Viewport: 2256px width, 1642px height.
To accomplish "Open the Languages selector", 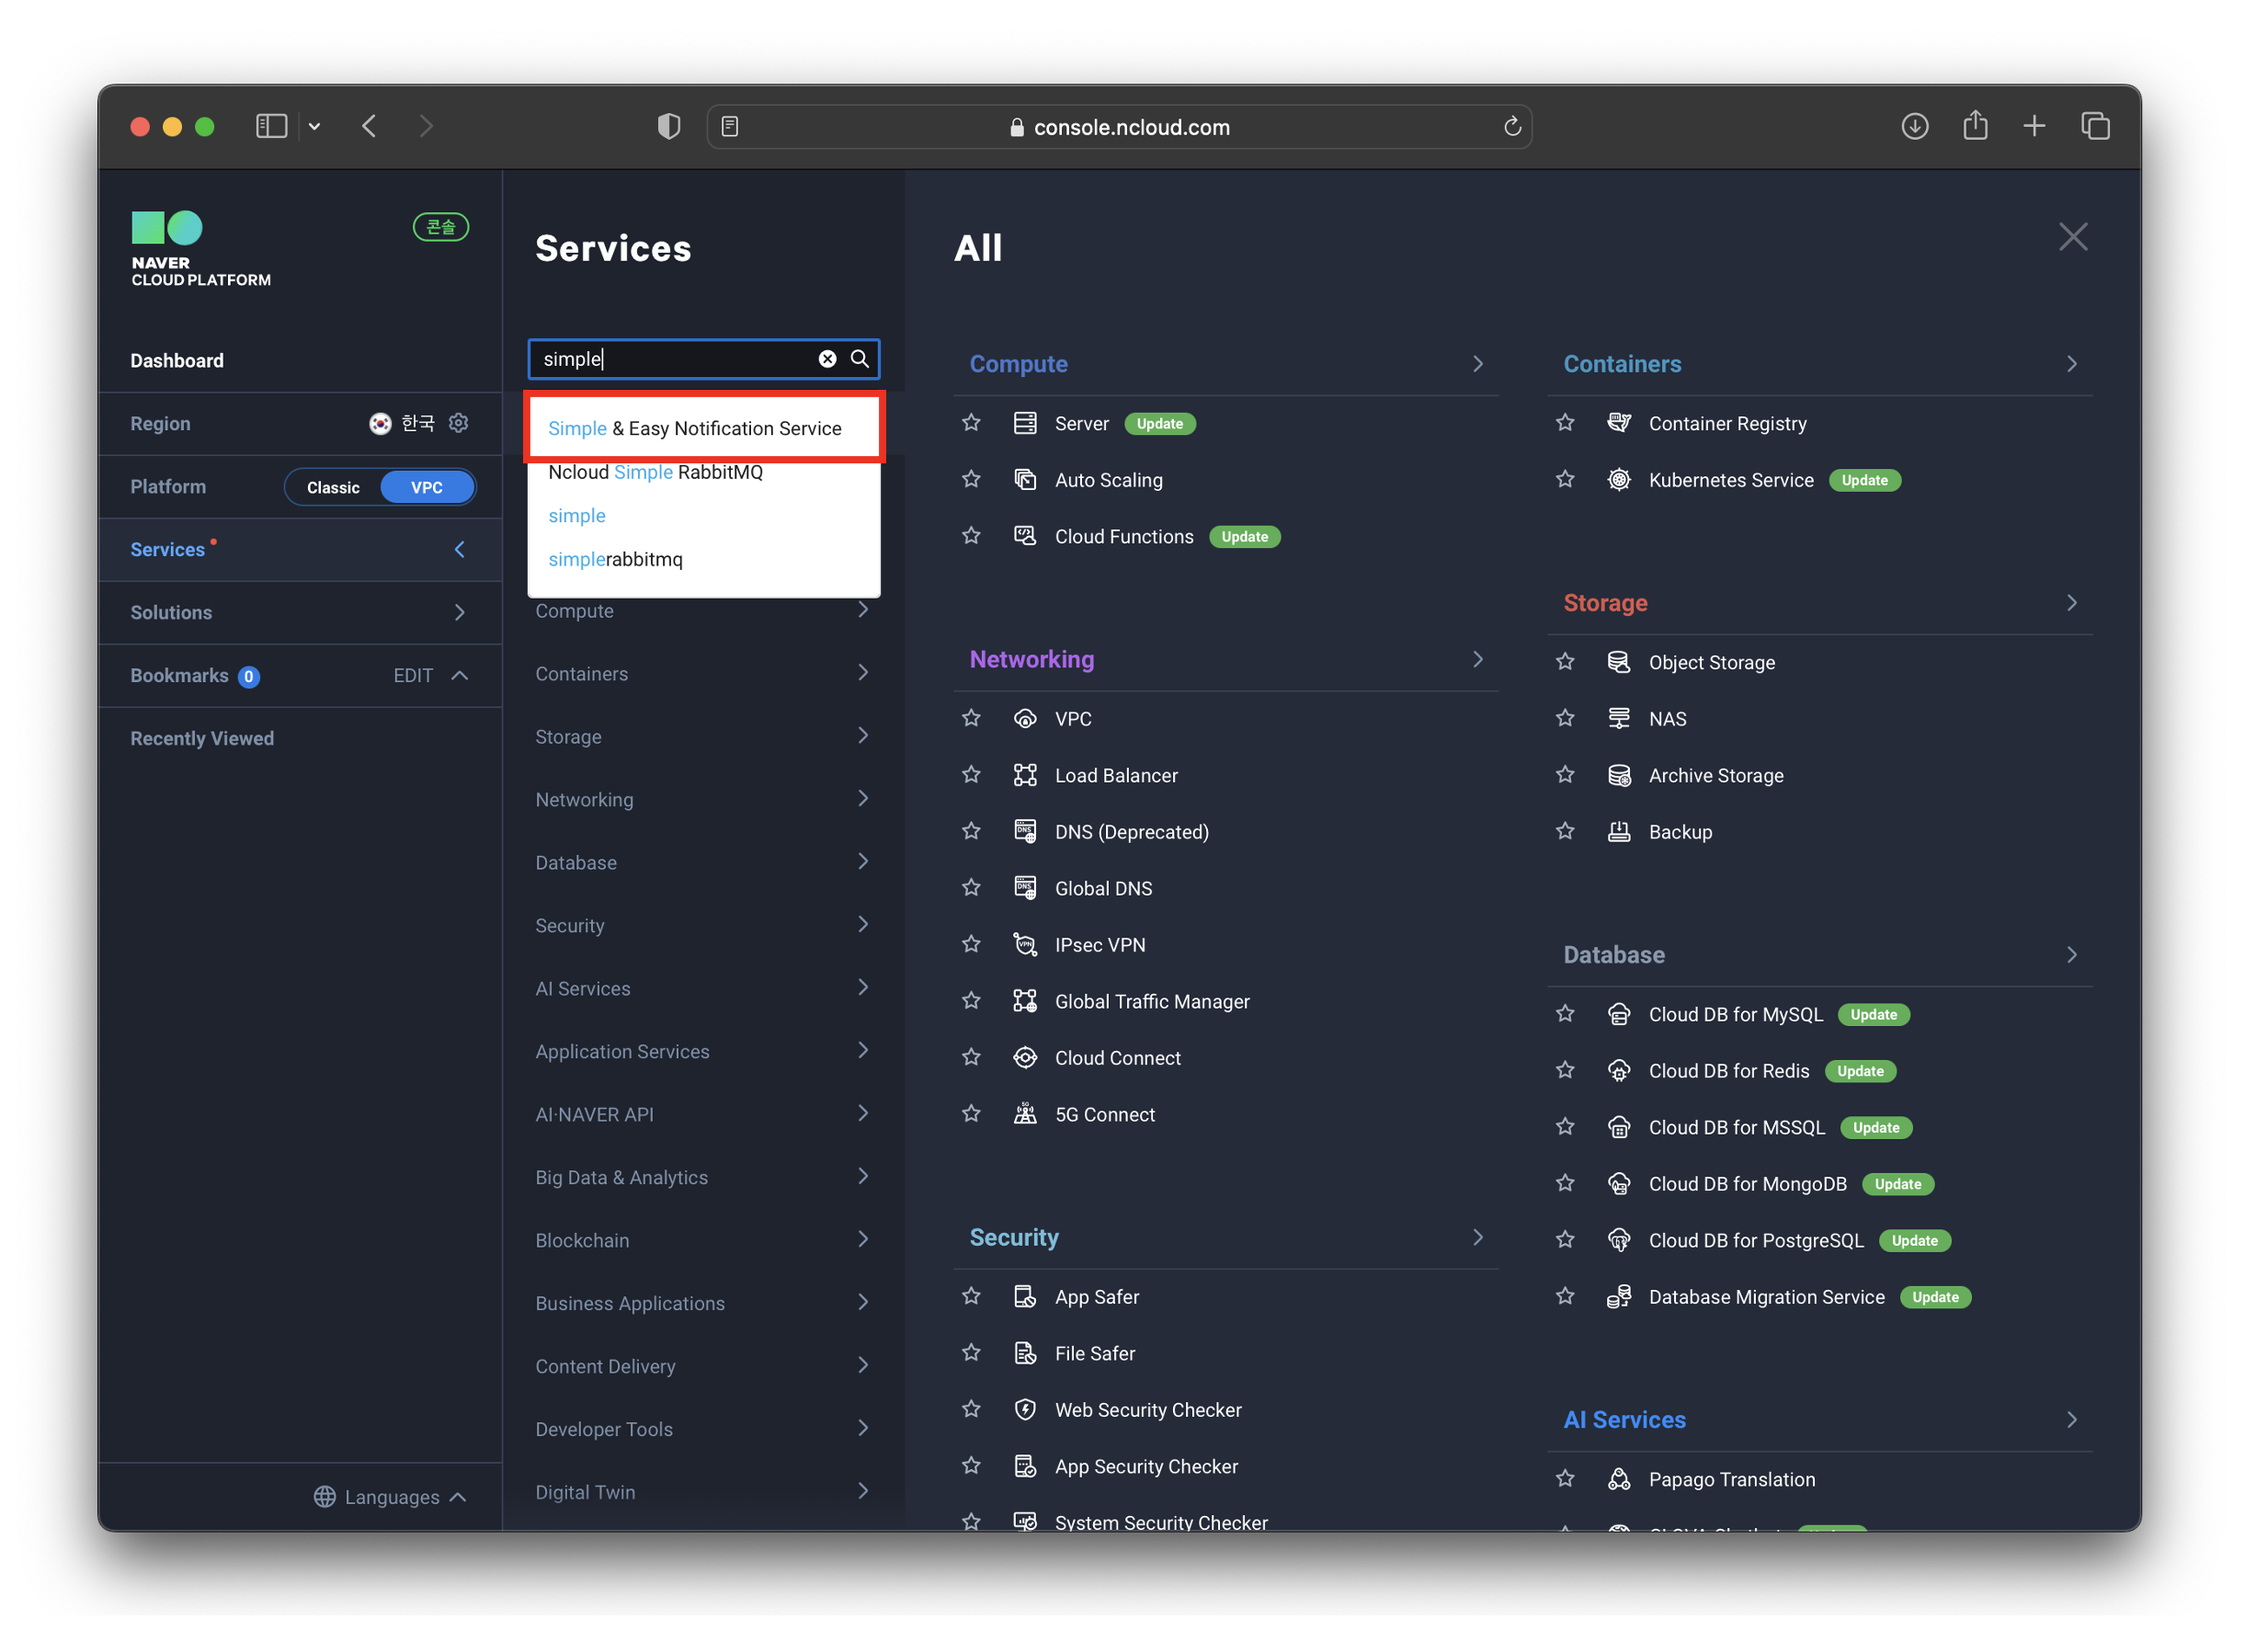I will tap(390, 1497).
